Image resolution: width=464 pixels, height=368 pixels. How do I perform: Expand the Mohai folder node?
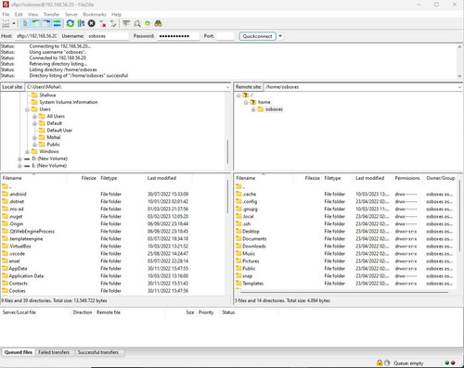coord(34,137)
